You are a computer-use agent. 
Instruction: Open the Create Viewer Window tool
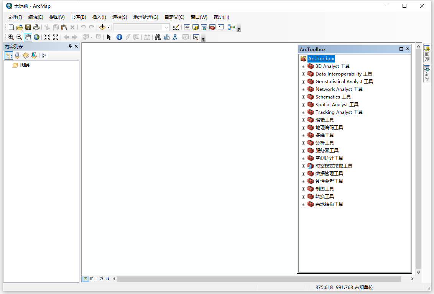[196, 37]
